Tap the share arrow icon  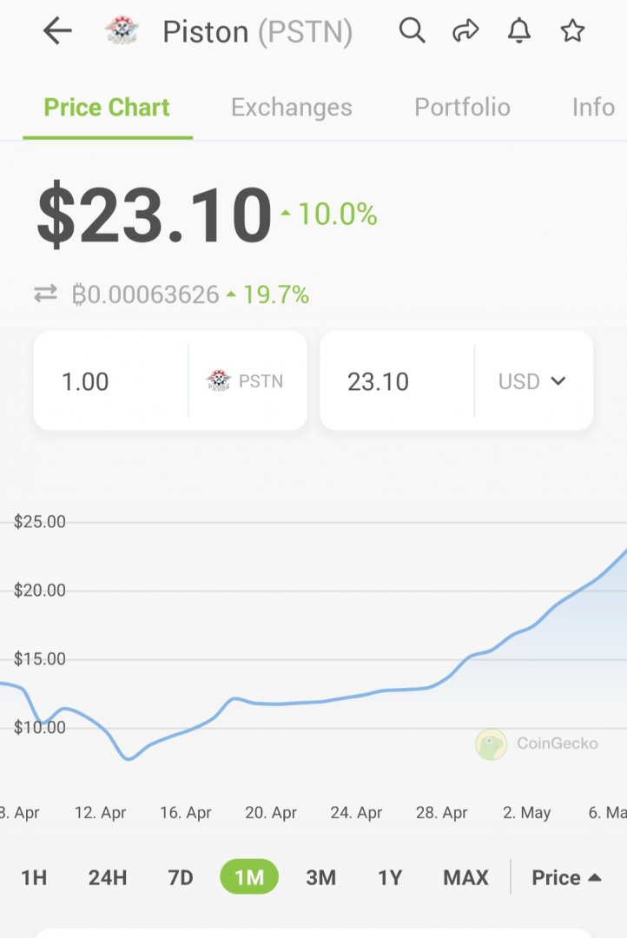465,31
